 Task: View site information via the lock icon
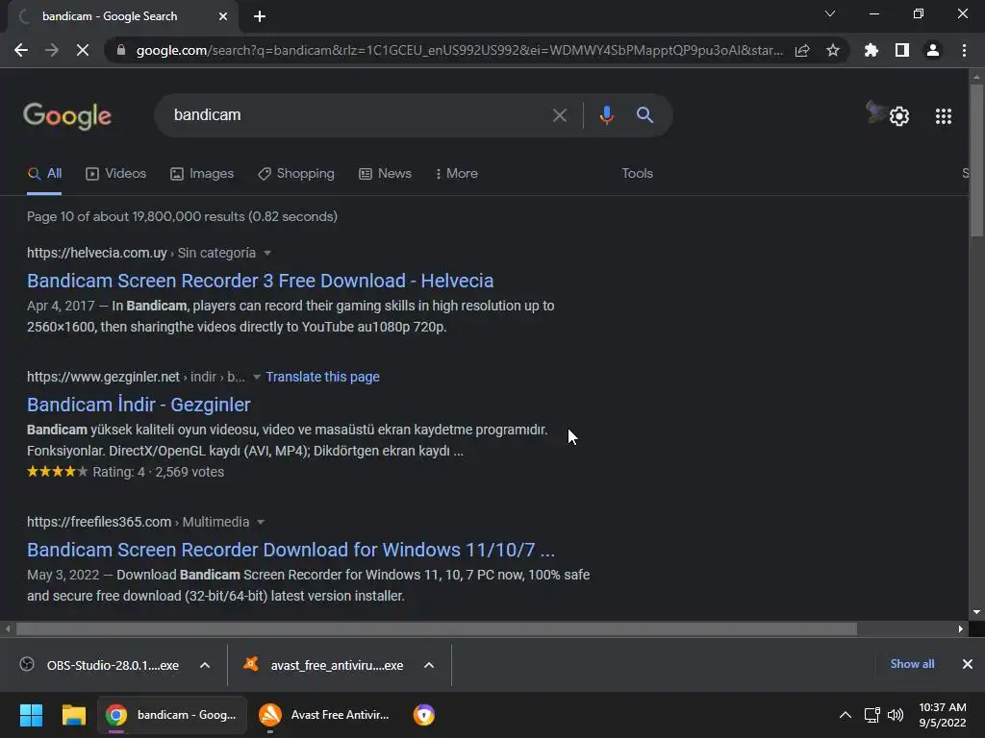(x=121, y=50)
